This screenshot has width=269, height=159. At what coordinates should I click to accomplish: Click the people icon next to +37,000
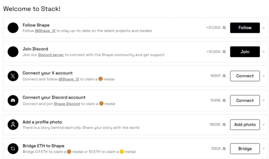[224, 28]
